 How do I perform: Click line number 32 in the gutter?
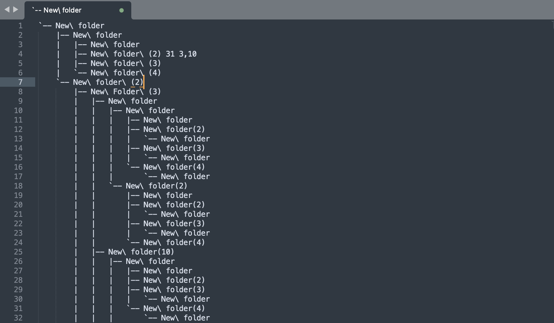(18, 318)
